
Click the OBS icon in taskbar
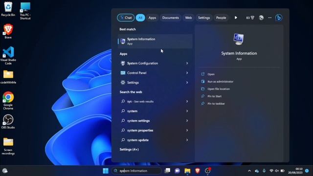click(207, 171)
